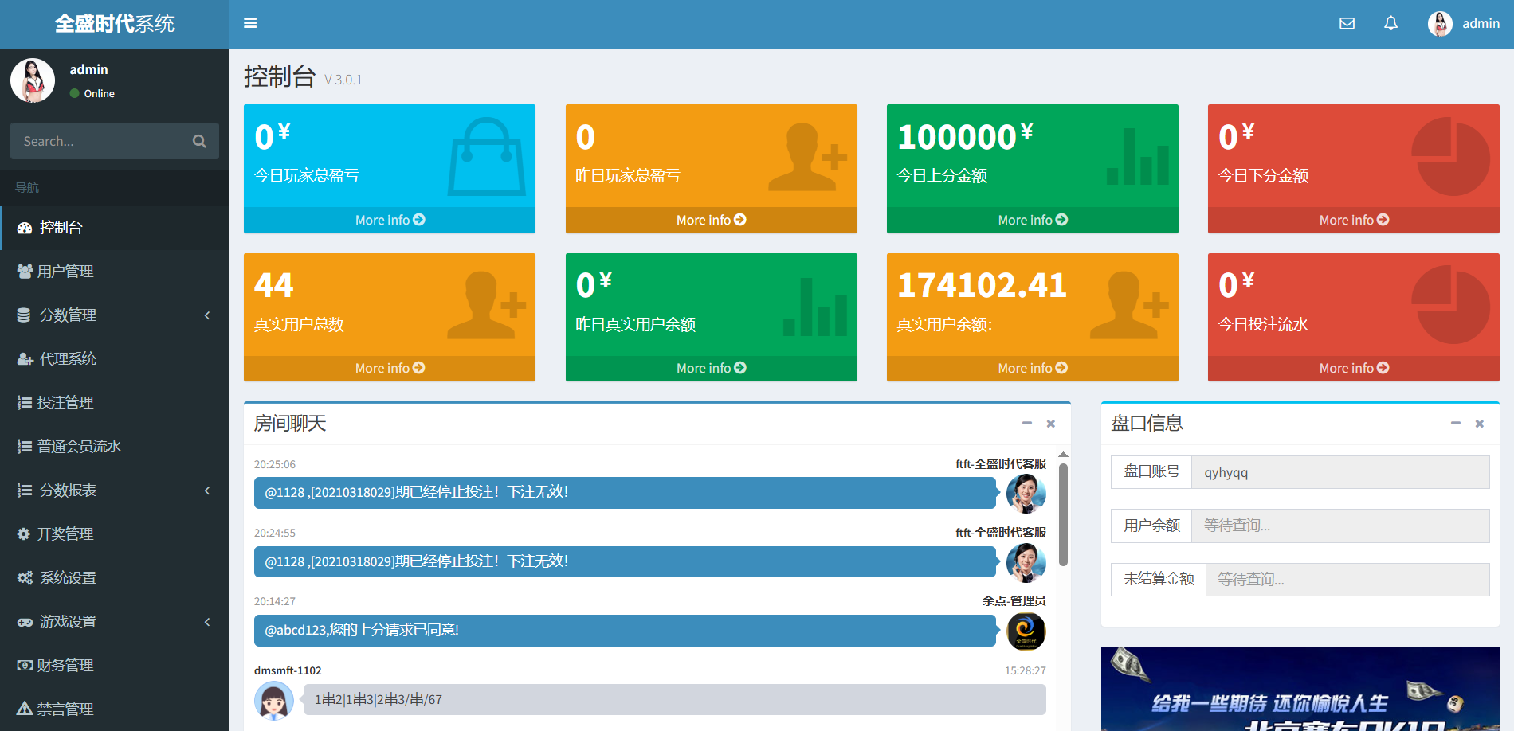Expand the 分数管理 submenu
Viewport: 1514px width, 731px height.
click(207, 315)
